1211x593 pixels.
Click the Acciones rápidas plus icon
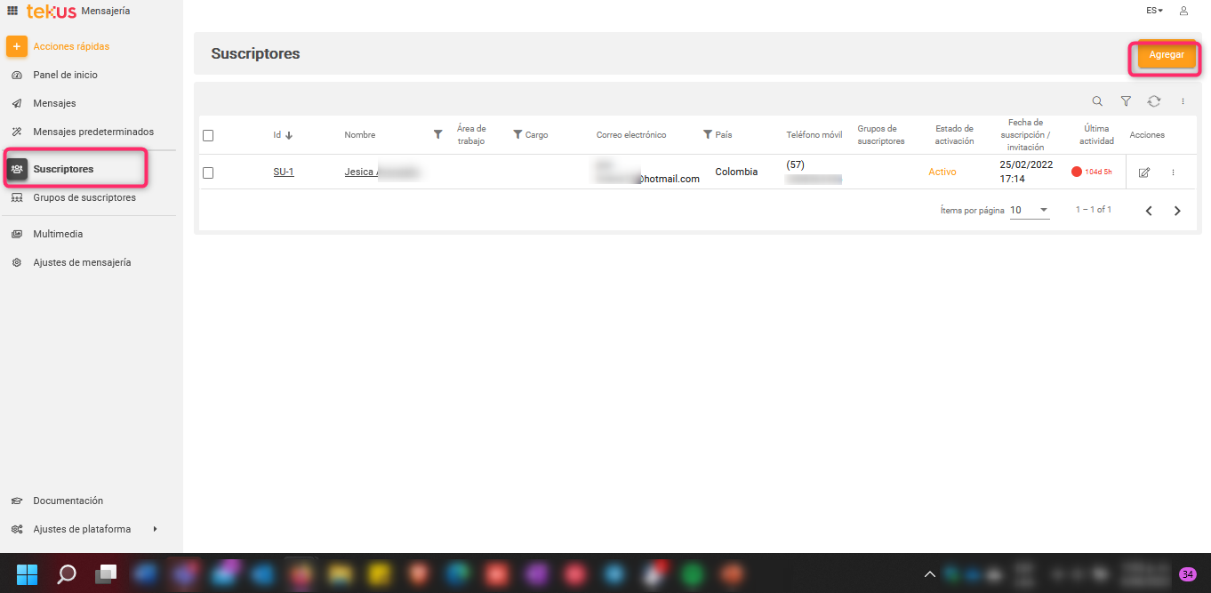point(17,46)
